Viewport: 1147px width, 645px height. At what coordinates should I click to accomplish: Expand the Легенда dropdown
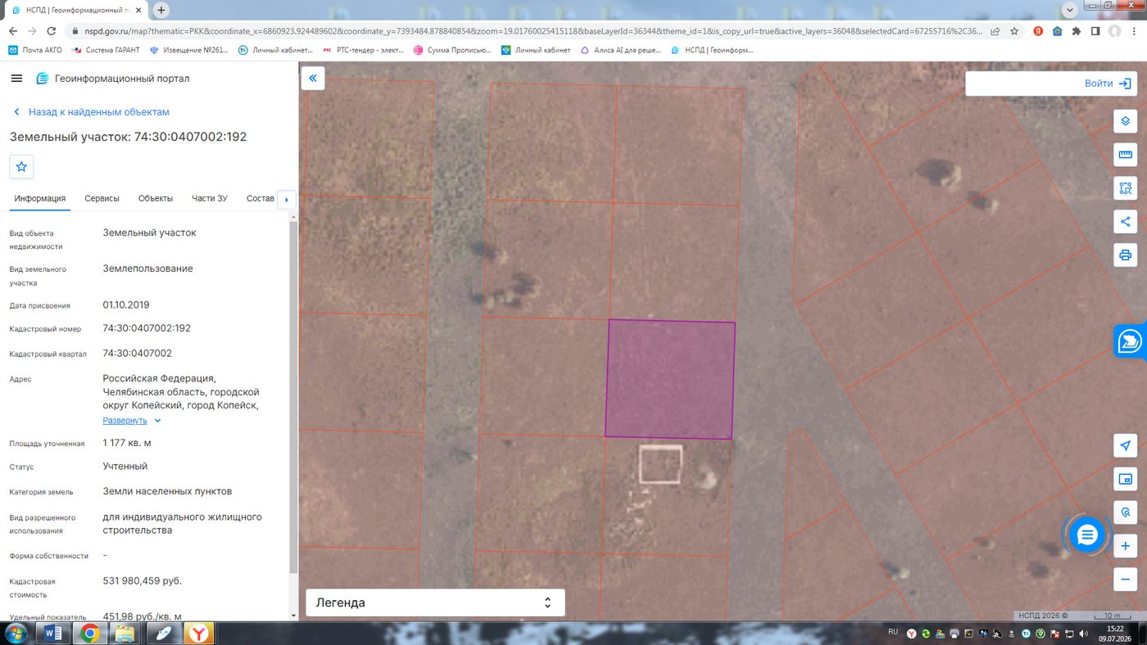[x=435, y=602]
